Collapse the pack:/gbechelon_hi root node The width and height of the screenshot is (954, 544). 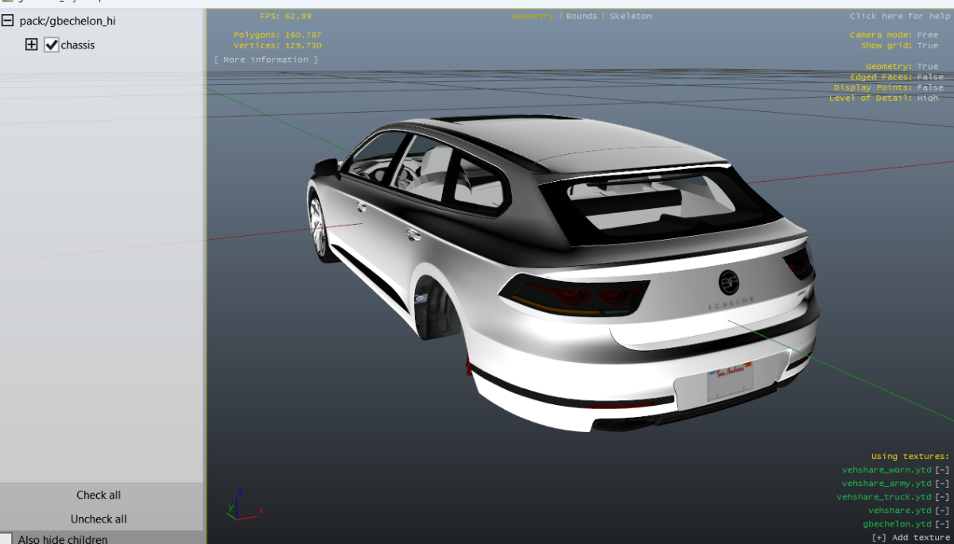coord(8,21)
